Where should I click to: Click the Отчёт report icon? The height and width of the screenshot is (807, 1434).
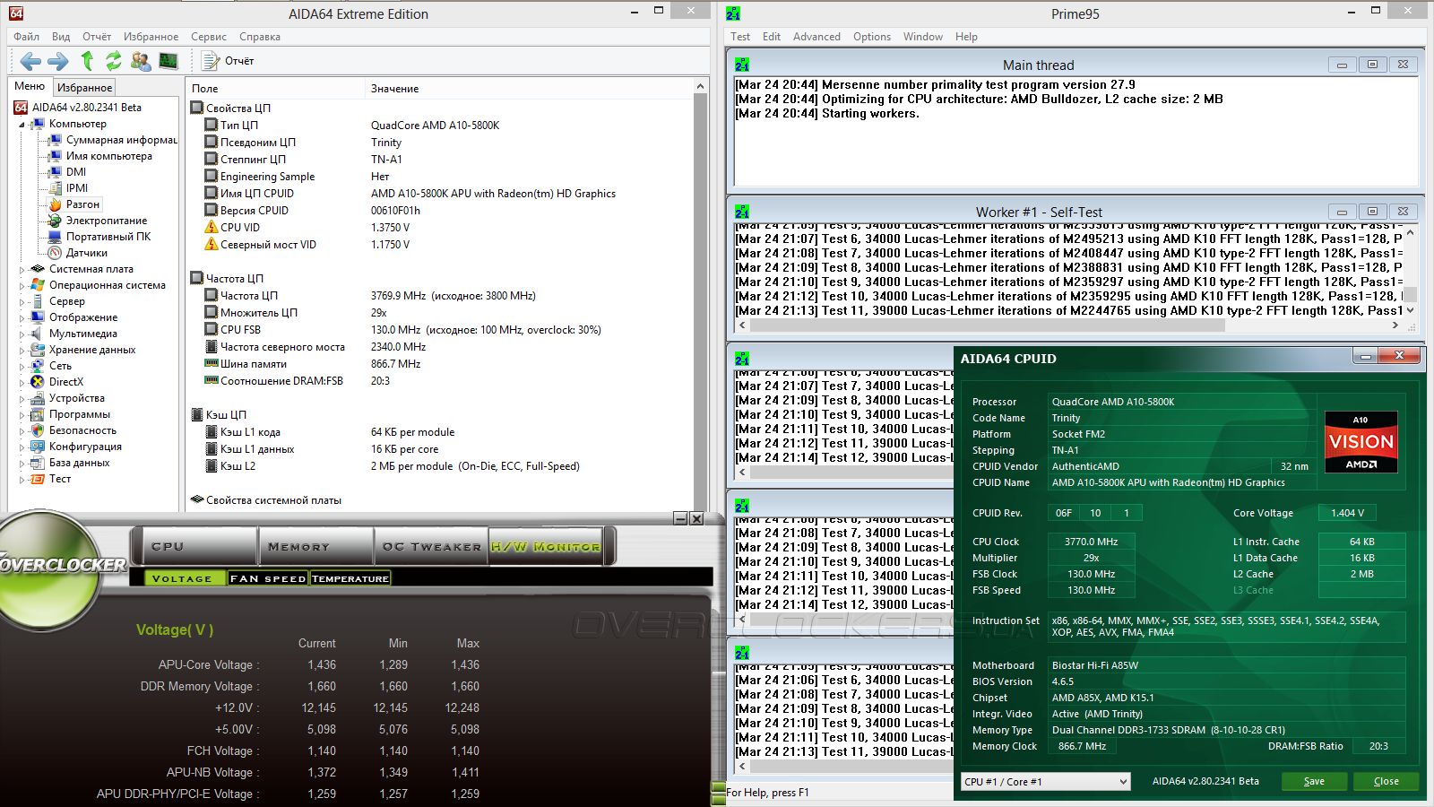tap(212, 61)
